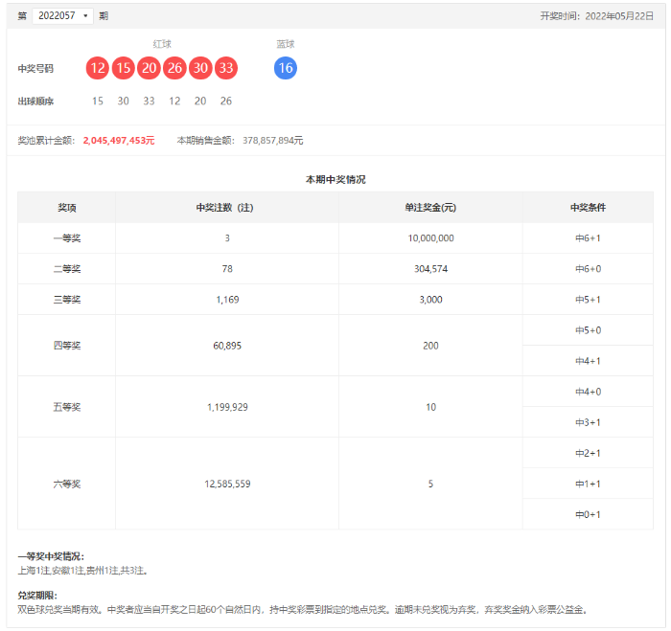Select the 中奖注数（注） column header
Image resolution: width=671 pixels, height=631 pixels.
227,208
